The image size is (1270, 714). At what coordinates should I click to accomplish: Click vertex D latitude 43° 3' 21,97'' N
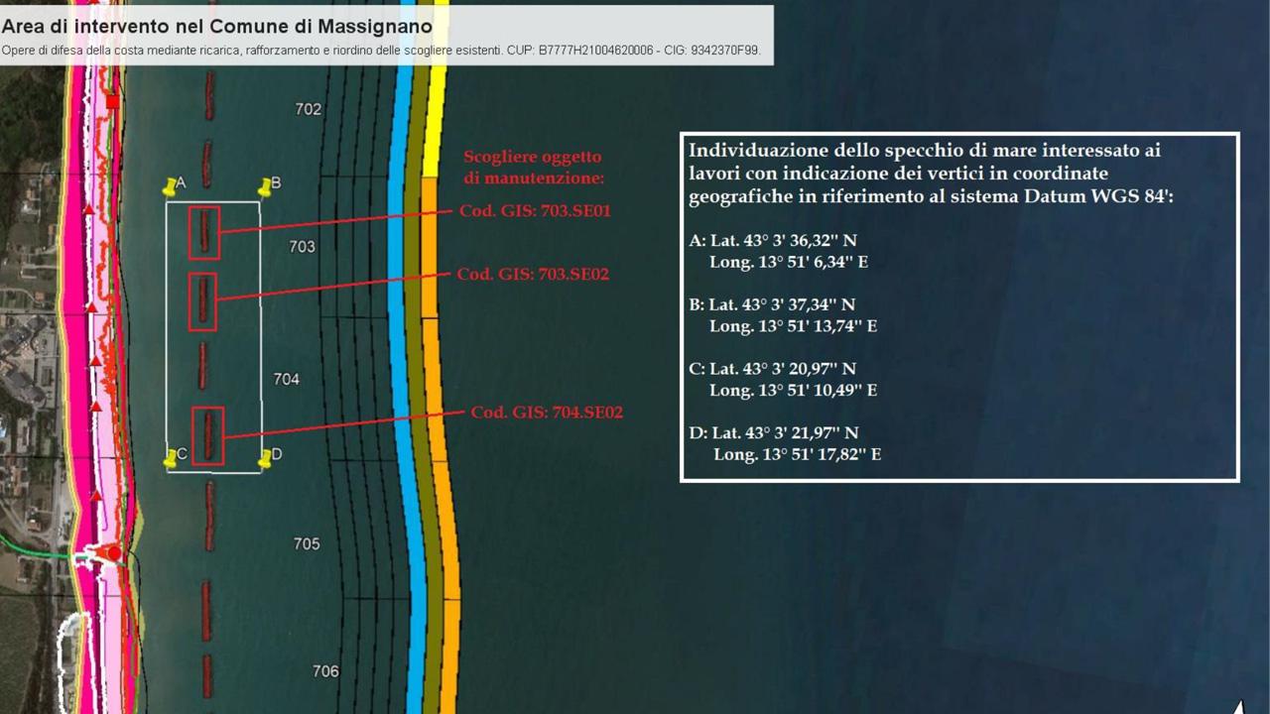coord(786,433)
